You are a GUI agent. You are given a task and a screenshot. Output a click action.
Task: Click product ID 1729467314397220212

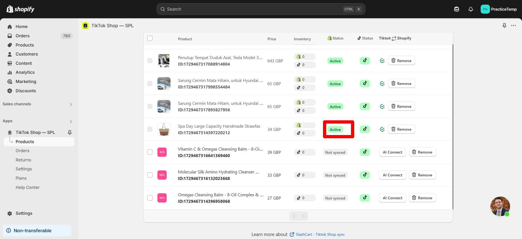click(x=204, y=133)
